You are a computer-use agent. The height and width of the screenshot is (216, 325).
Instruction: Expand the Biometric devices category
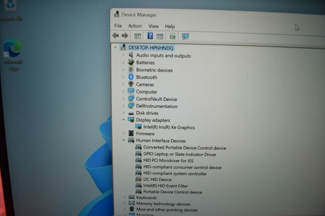click(123, 70)
